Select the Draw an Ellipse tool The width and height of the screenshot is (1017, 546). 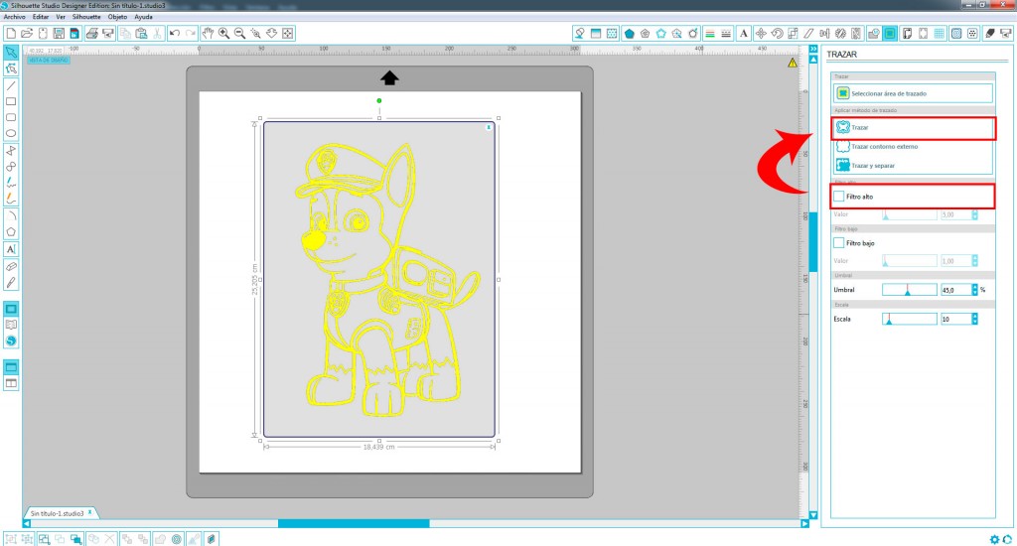(x=11, y=134)
